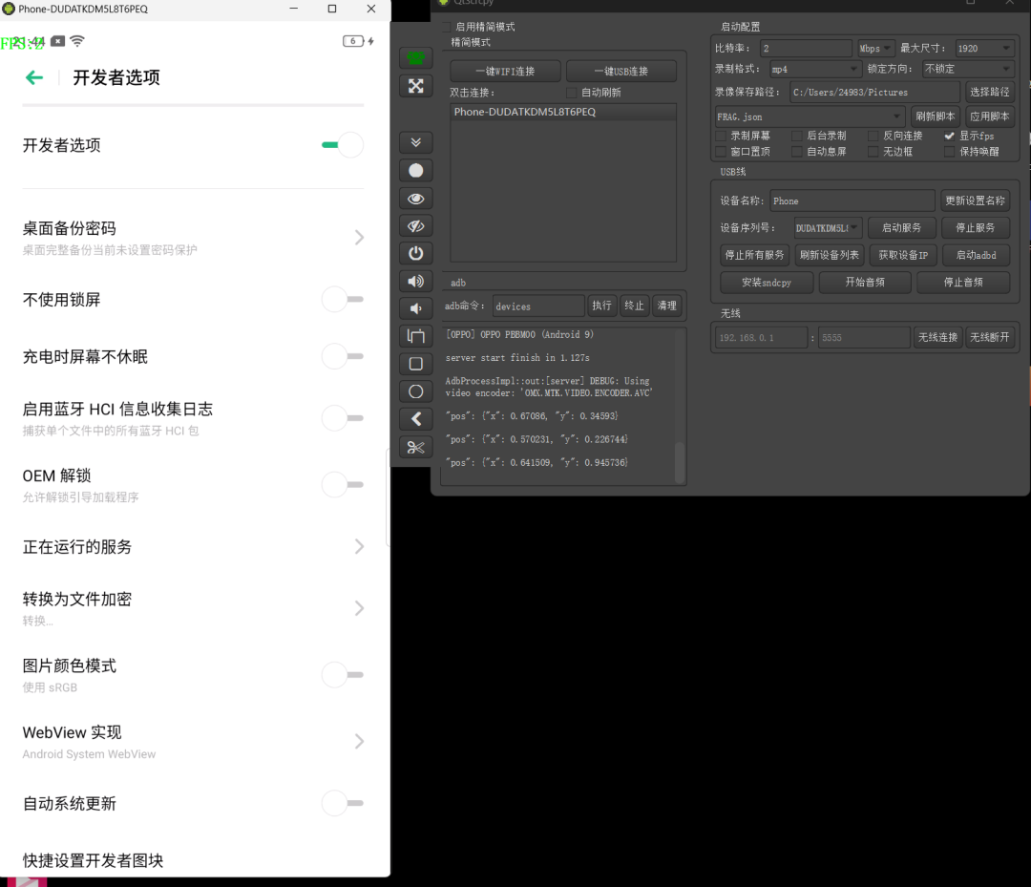The image size is (1031, 887).
Task: Click the scissors screenshot icon
Action: [x=415, y=447]
